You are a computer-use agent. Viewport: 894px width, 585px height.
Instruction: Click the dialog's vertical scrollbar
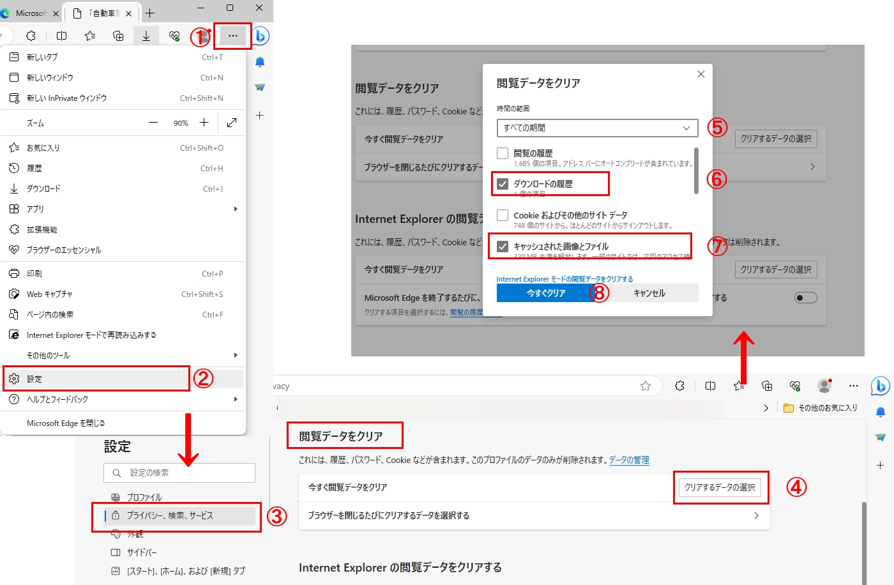(696, 171)
